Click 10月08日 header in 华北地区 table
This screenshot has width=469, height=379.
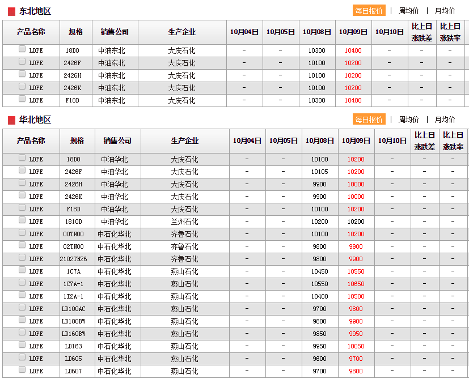[x=320, y=141]
